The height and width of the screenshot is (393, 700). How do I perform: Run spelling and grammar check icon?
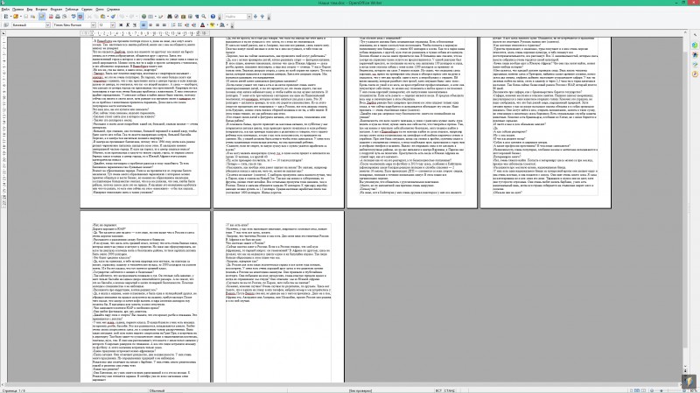tap(73, 17)
